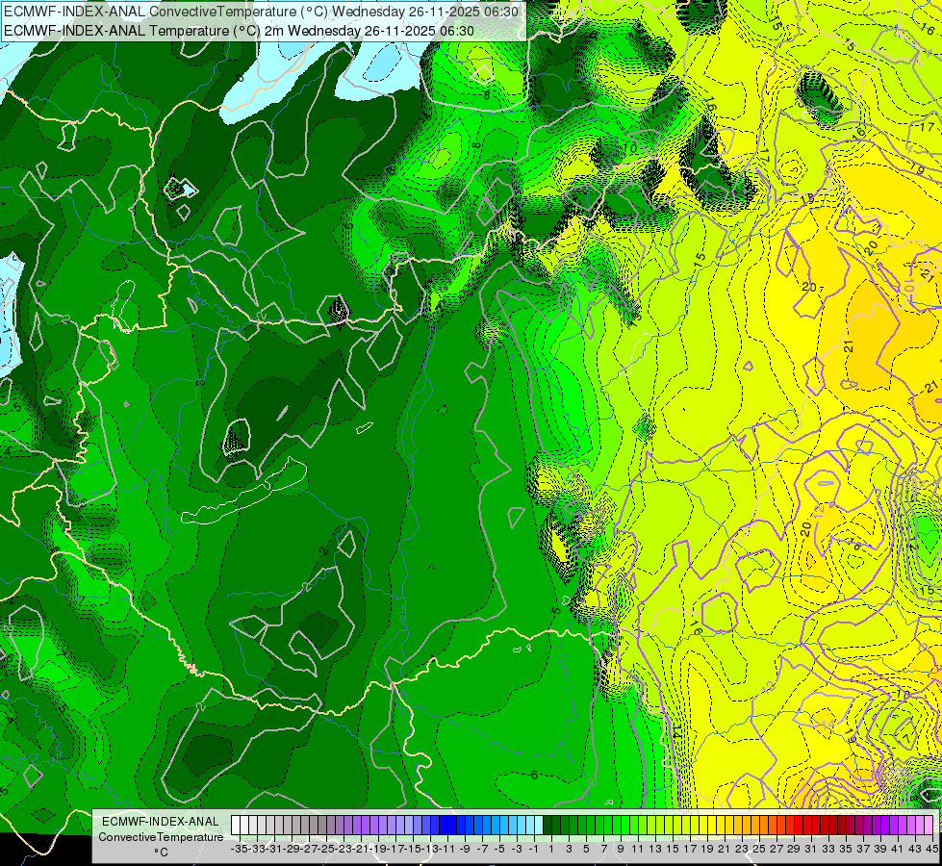
Task: Click the '43' value on the legend scale
Action: 916,849
